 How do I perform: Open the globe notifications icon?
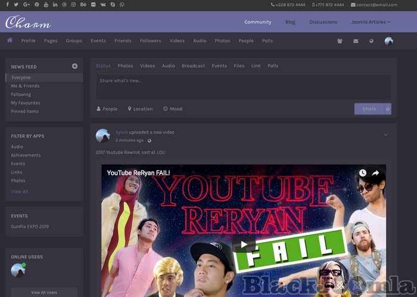[x=372, y=41]
